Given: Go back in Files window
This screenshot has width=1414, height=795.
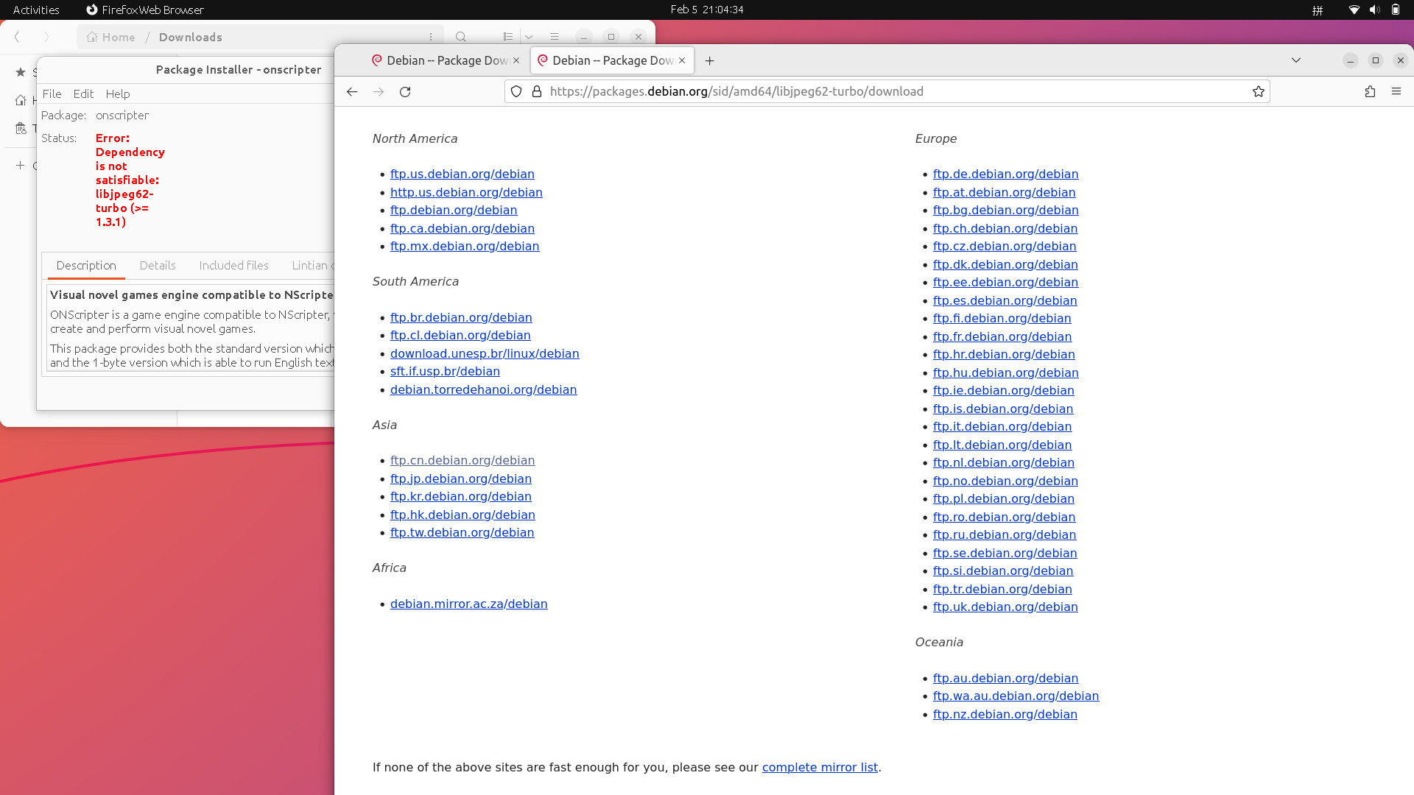Looking at the screenshot, I should (17, 37).
